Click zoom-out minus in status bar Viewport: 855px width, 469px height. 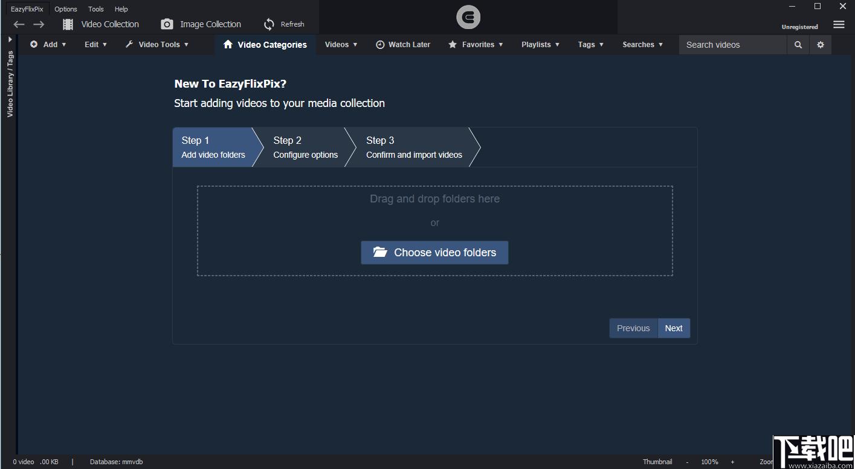[687, 462]
